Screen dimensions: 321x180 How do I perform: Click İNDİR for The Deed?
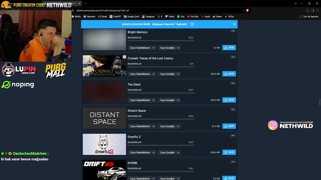(x=229, y=100)
